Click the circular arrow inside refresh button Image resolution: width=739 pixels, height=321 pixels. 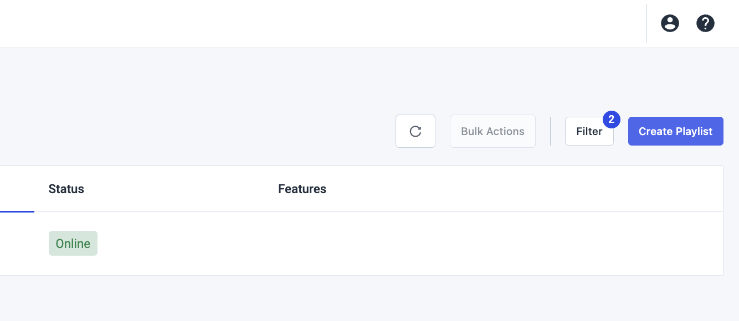tap(415, 131)
